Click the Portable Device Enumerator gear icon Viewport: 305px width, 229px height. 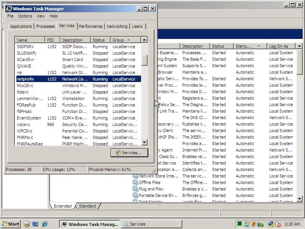click(x=135, y=195)
